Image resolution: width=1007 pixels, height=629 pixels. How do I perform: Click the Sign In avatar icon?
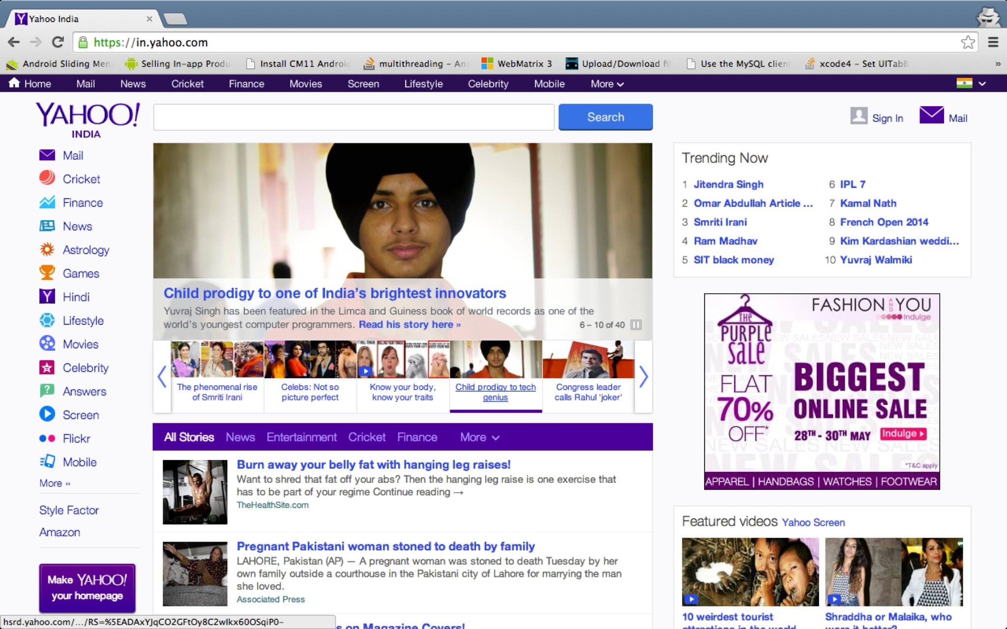click(x=859, y=116)
